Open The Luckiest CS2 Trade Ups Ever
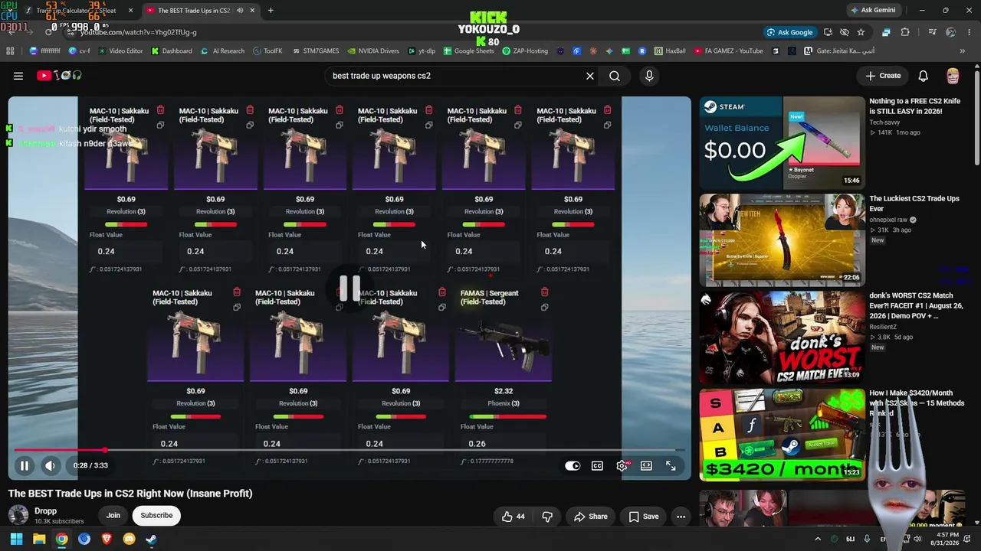The width and height of the screenshot is (981, 551). pos(914,204)
